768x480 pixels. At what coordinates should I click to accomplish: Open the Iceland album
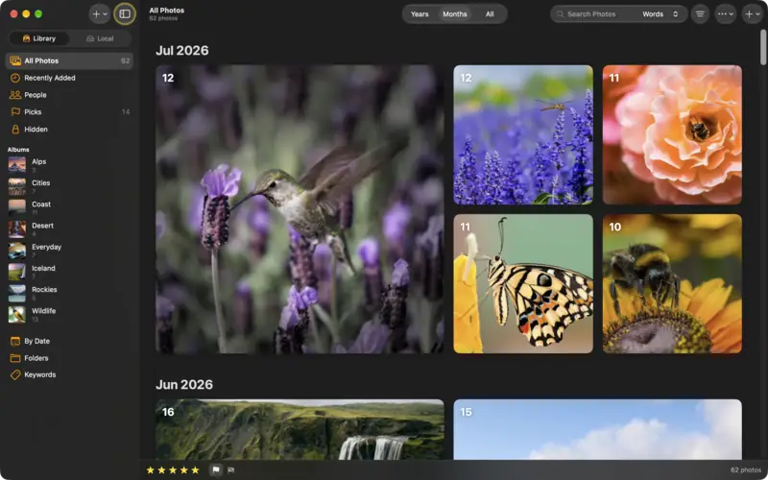69,272
